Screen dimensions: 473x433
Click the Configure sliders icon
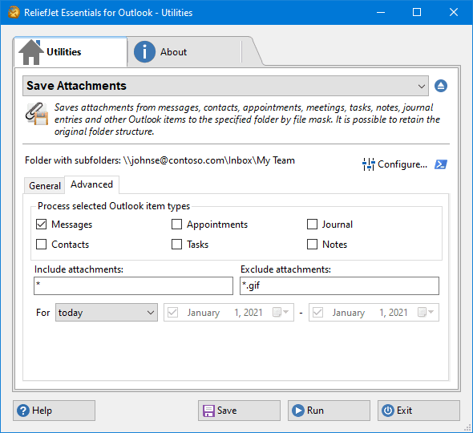(369, 164)
